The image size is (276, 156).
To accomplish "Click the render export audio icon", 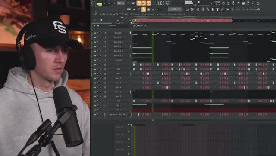I will coord(248,3).
